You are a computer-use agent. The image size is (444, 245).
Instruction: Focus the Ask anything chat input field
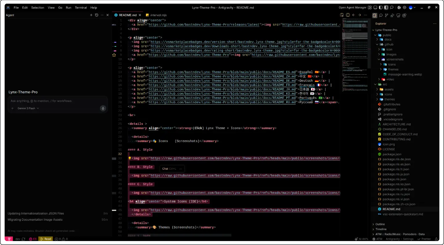pos(57,101)
